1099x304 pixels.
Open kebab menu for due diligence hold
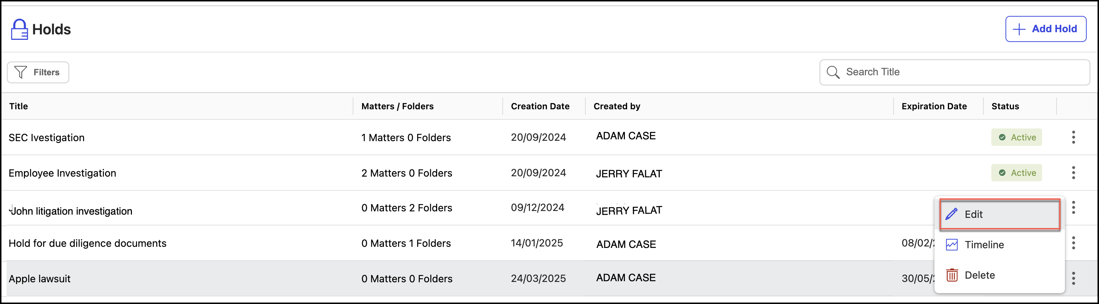(x=1073, y=243)
